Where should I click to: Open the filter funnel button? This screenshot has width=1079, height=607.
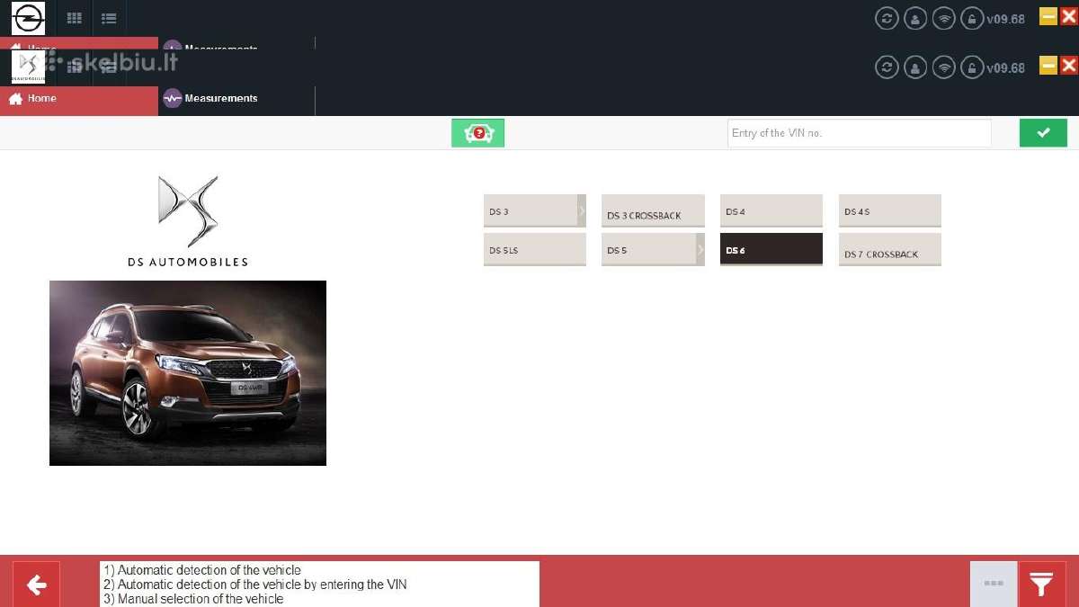[1041, 585]
